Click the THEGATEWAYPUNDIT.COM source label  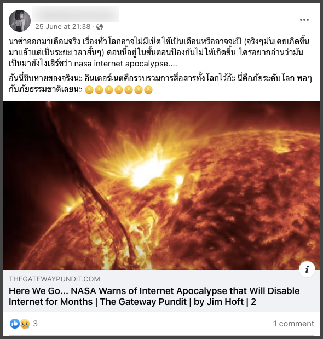click(54, 279)
